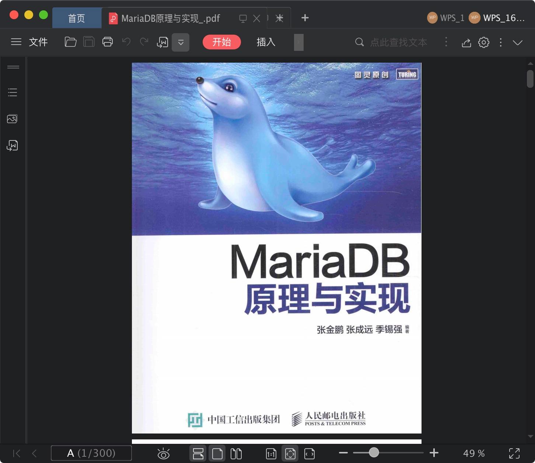Screen dimensions: 535x463
Task: Select the 开始 ribbon tab
Action: (x=222, y=42)
